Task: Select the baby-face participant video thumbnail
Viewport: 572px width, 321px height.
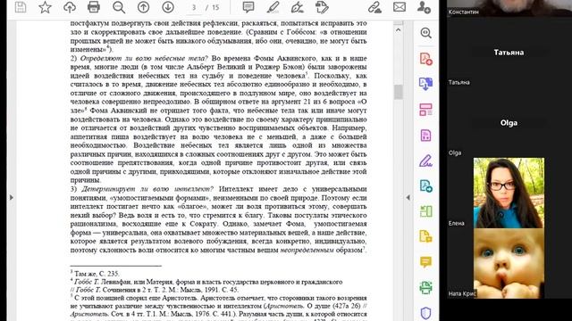Action: click(x=509, y=264)
